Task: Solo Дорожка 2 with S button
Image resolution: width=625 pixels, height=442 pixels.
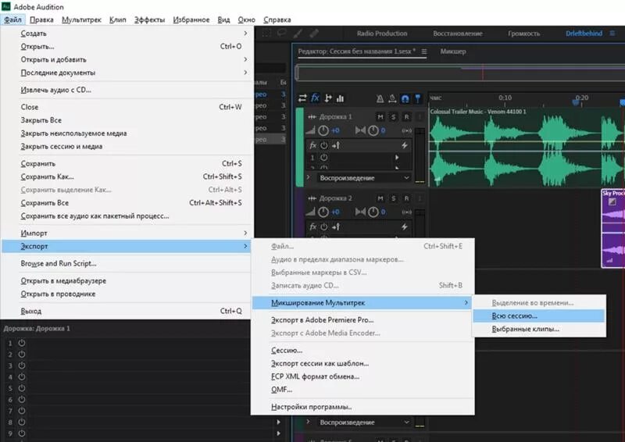Action: (394, 198)
